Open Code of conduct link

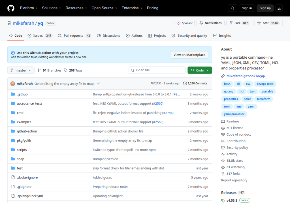[236, 134]
